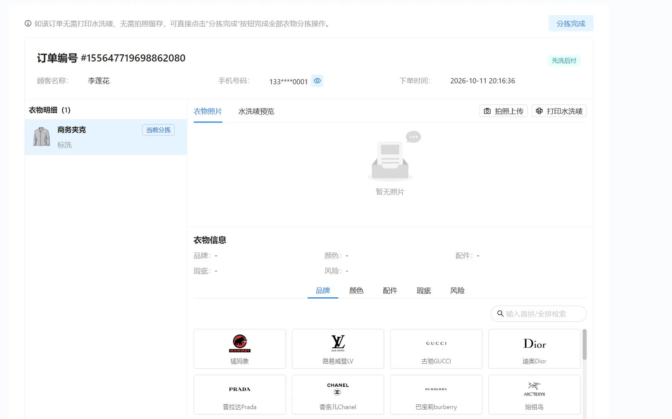Open the 衣物照片 tab

pyautogui.click(x=208, y=111)
